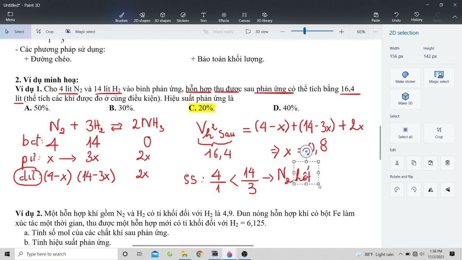Screen dimensions: 462x260
Task: Undo the last action
Action: [396, 17]
